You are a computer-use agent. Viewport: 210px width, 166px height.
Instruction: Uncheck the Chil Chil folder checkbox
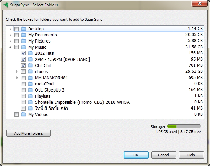(23, 66)
